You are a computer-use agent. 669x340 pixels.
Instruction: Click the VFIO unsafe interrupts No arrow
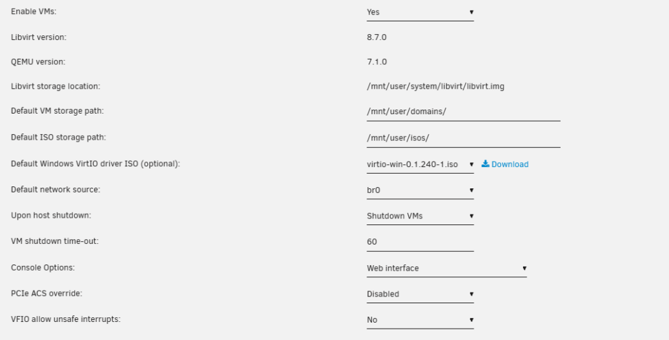(471, 320)
